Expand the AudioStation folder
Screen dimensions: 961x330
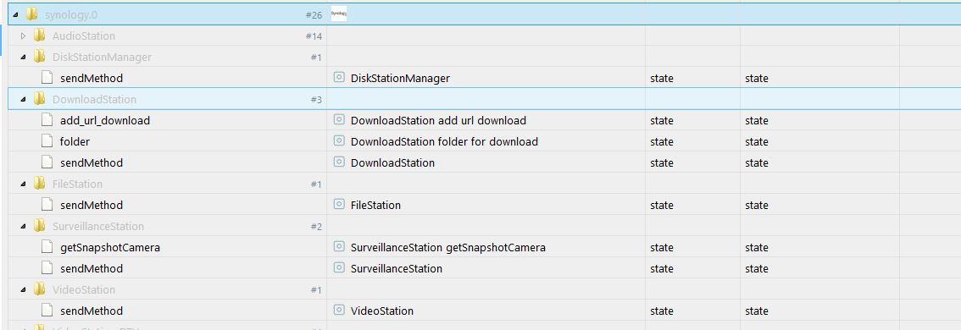(x=23, y=36)
